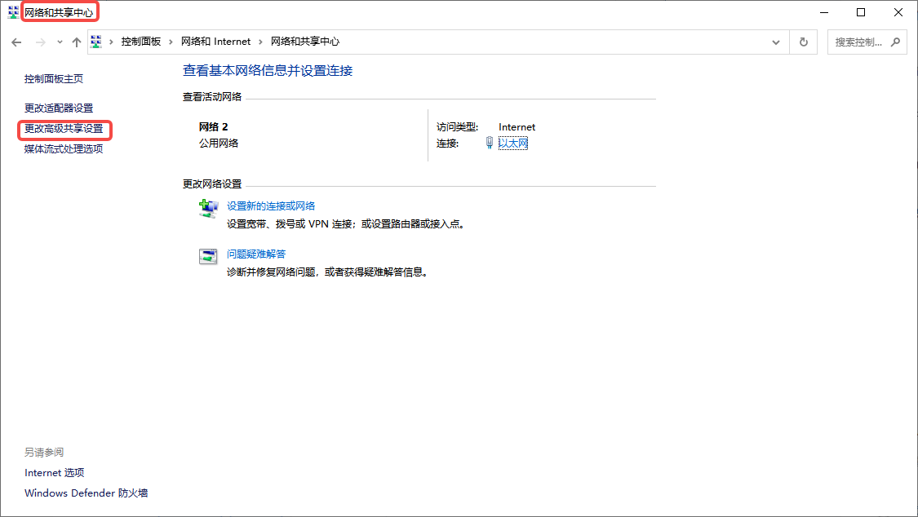Open the 以太网 connection link
This screenshot has width=918, height=517.
pyautogui.click(x=513, y=144)
